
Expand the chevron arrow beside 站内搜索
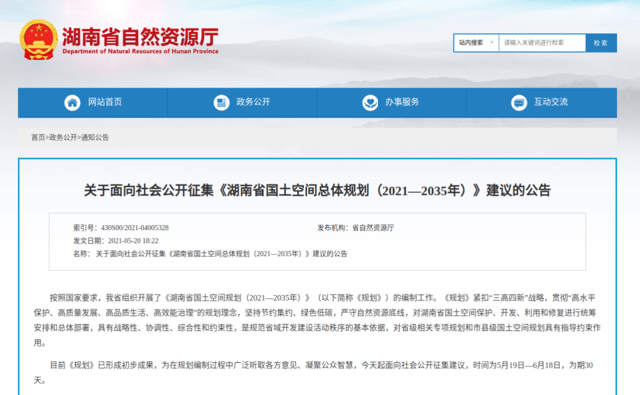point(491,43)
